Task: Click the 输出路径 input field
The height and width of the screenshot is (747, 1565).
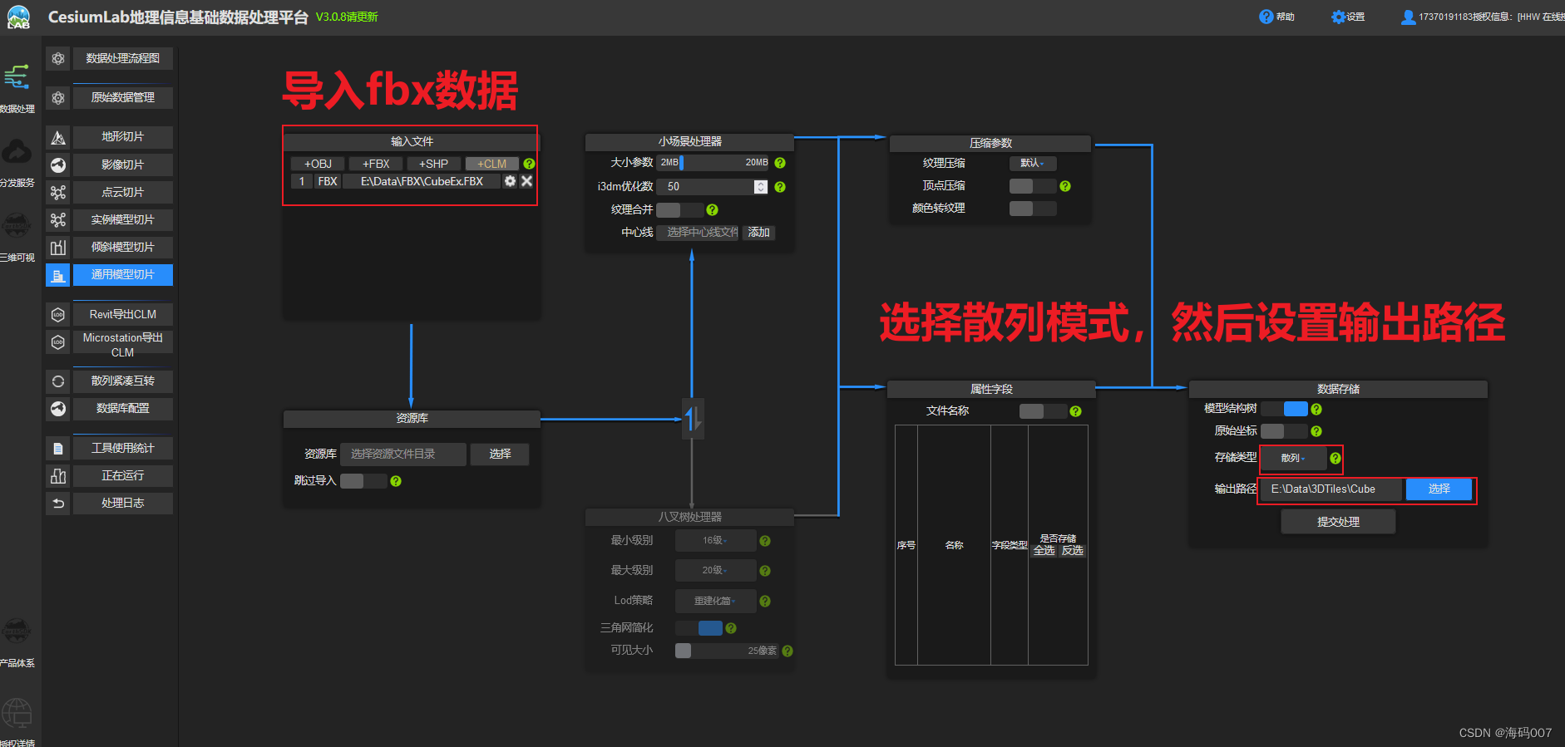Action: coord(1333,489)
